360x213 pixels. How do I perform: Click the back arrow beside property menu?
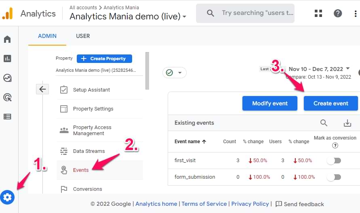42,89
